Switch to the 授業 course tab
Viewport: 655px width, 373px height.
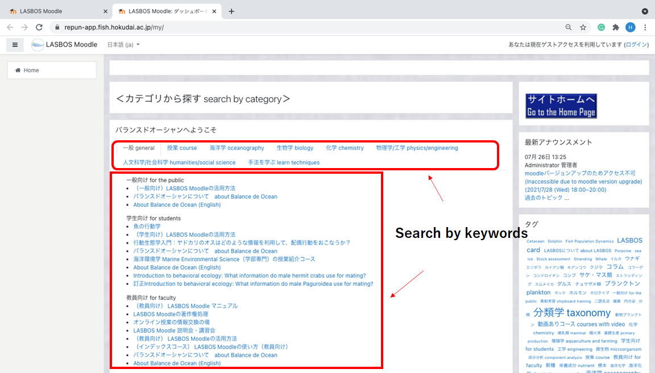pyautogui.click(x=182, y=148)
